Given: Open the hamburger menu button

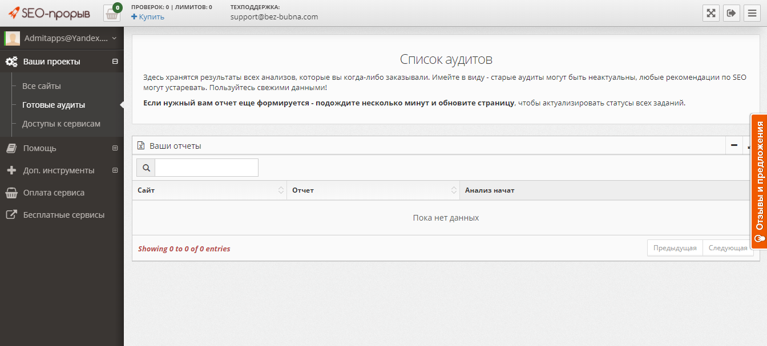Looking at the screenshot, I should [752, 13].
